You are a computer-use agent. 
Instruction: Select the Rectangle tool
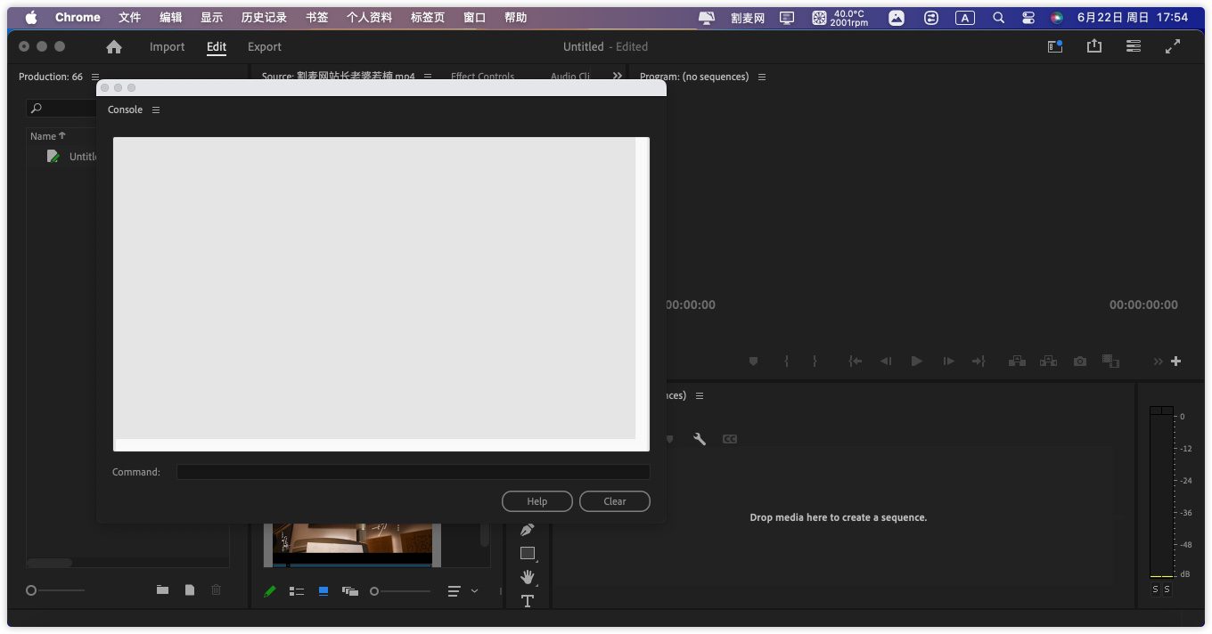pyautogui.click(x=527, y=553)
